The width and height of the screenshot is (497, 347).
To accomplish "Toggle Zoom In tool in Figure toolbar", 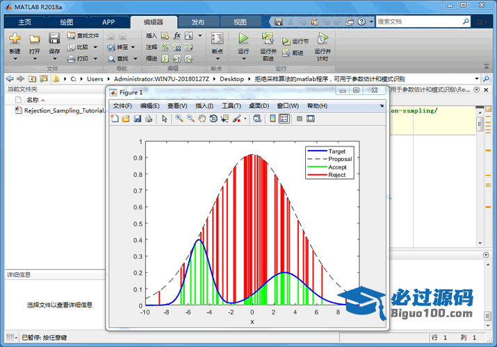I will tap(179, 119).
